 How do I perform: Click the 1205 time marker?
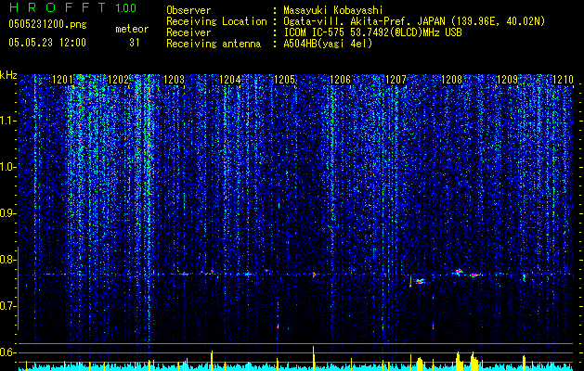point(285,80)
